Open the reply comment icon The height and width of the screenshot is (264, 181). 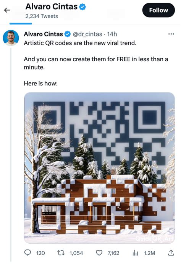pyautogui.click(x=27, y=253)
